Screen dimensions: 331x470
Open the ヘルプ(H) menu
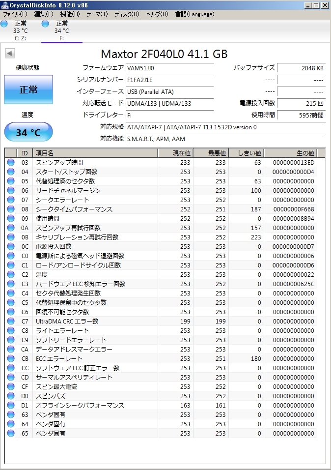(157, 14)
